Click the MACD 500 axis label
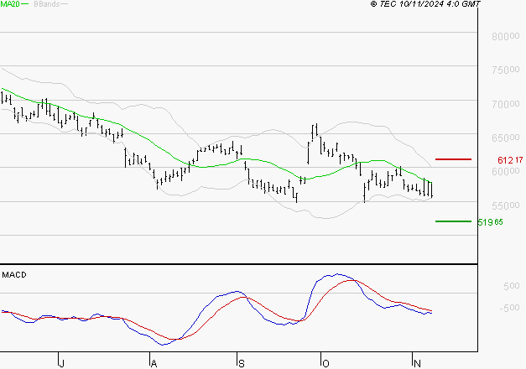This screenshot has height=369, width=526. [512, 286]
